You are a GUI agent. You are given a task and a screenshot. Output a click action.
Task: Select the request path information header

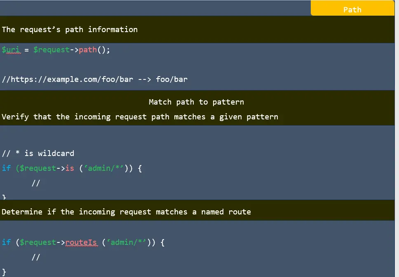(70, 29)
